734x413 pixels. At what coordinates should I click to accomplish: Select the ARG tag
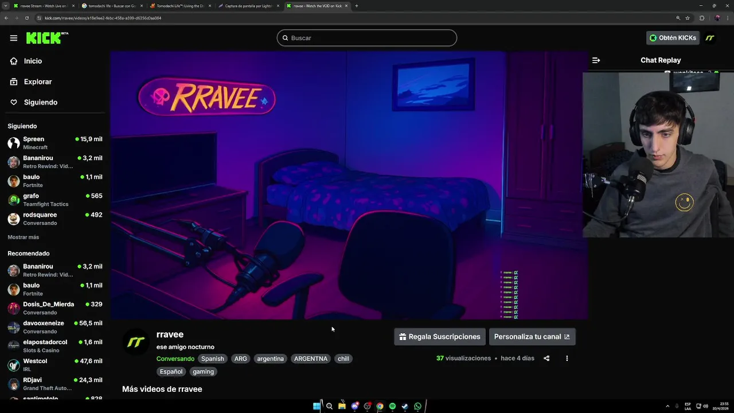[x=241, y=359]
